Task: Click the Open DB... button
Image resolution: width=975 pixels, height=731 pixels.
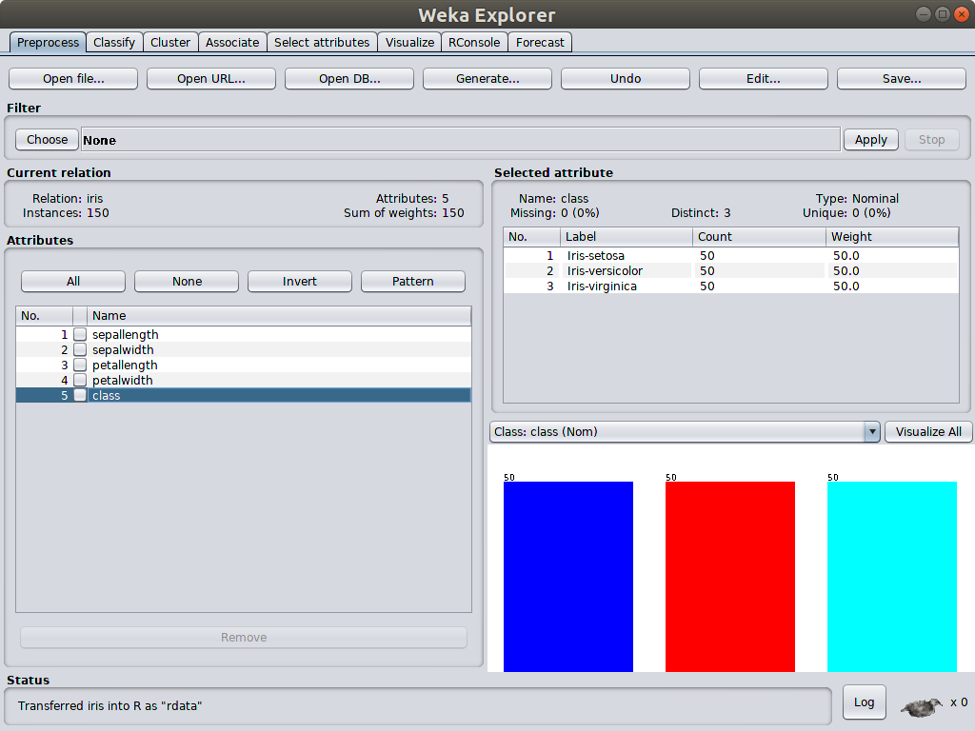Action: 349,78
